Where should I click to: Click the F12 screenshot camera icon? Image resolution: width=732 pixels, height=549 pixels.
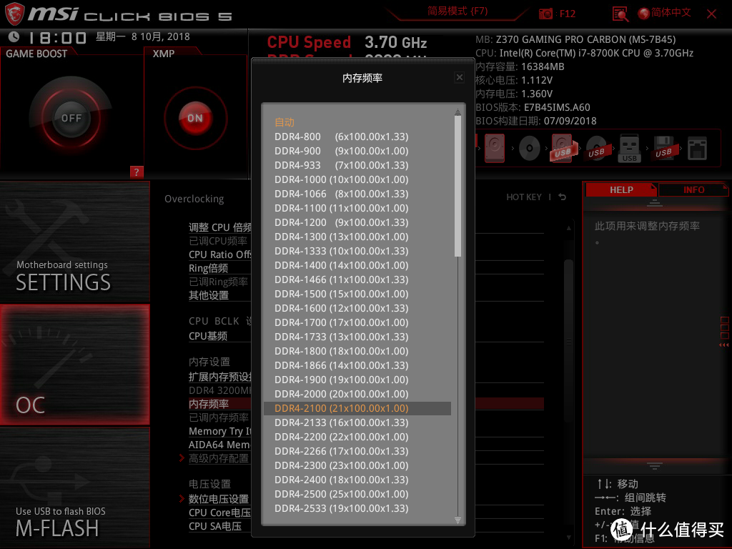[545, 14]
